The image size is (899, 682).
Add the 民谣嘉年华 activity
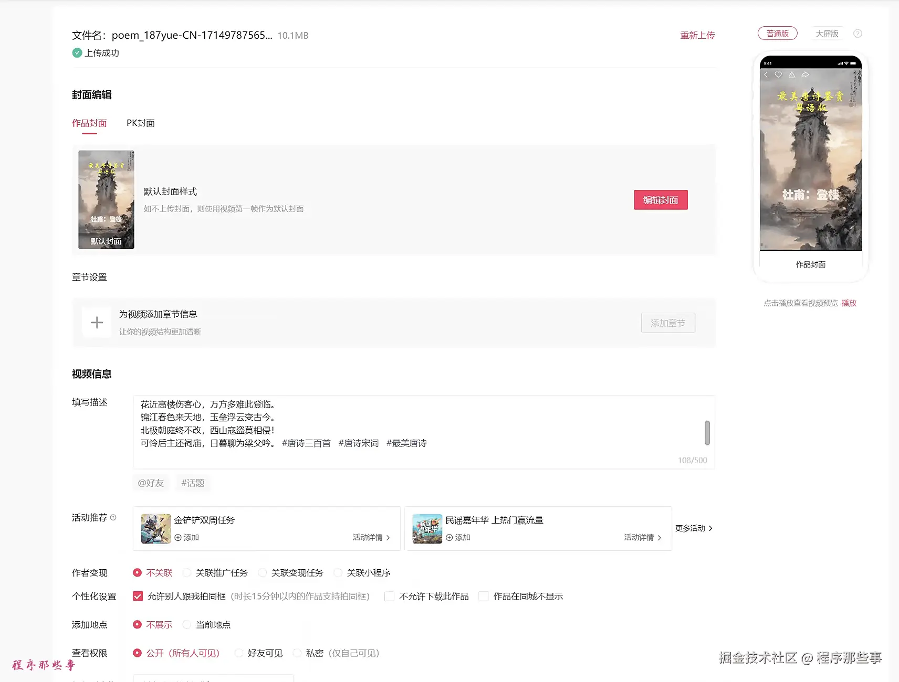pyautogui.click(x=458, y=538)
